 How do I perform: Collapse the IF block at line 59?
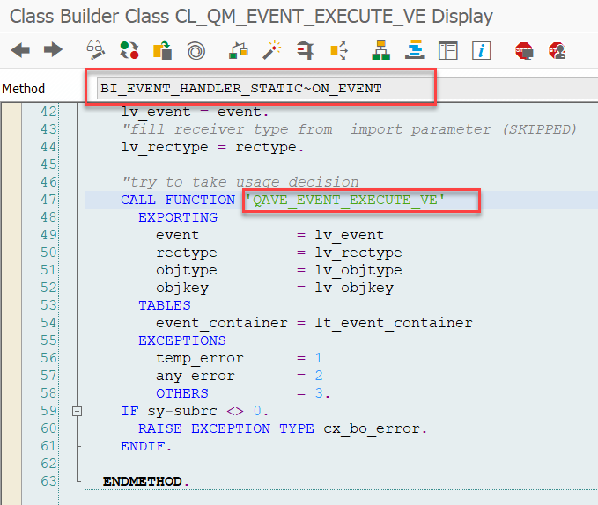tap(77, 412)
